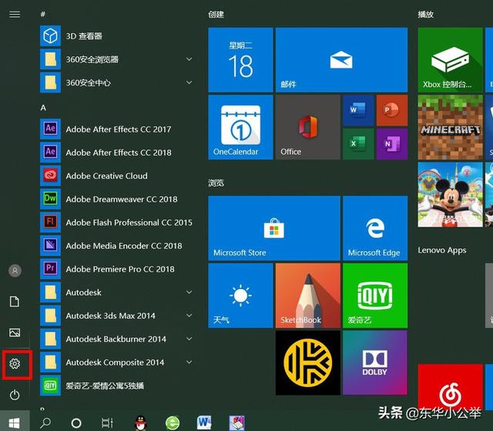
Task: Click the letter A section header
Action: tap(44, 107)
